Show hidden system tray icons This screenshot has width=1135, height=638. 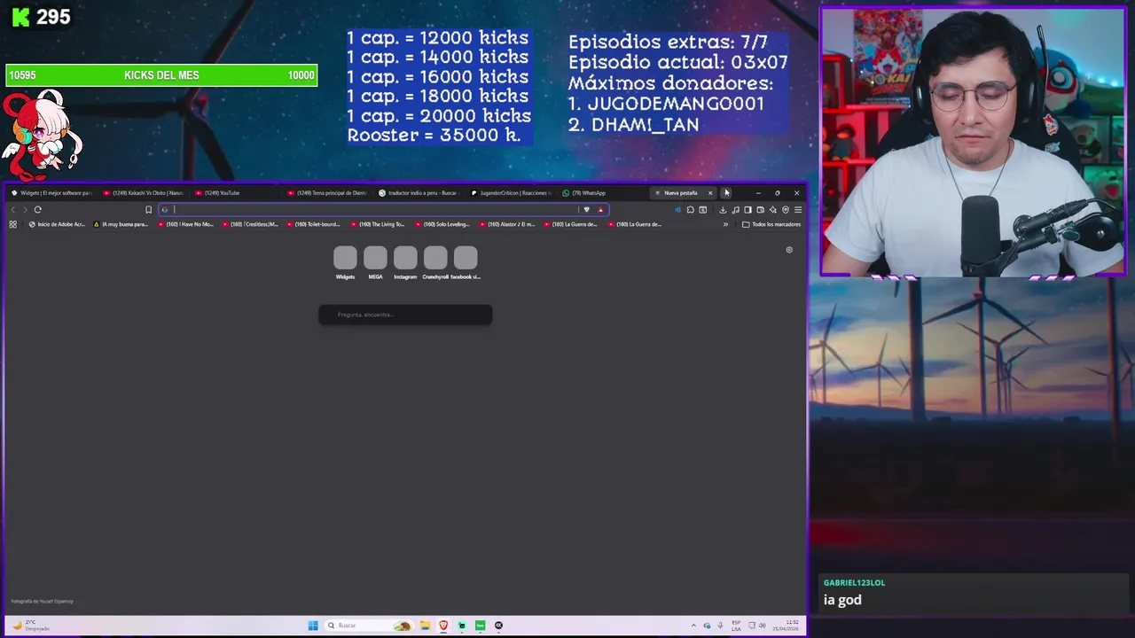(695, 626)
